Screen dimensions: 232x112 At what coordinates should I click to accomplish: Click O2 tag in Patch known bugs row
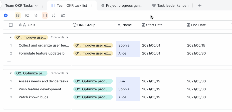click(93, 97)
